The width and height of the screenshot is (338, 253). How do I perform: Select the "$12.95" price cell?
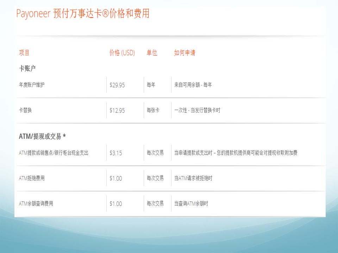117,110
